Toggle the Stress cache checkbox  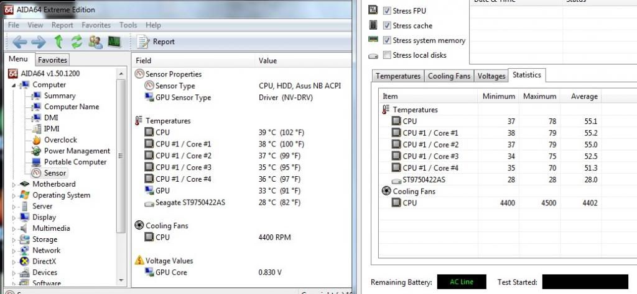387,25
